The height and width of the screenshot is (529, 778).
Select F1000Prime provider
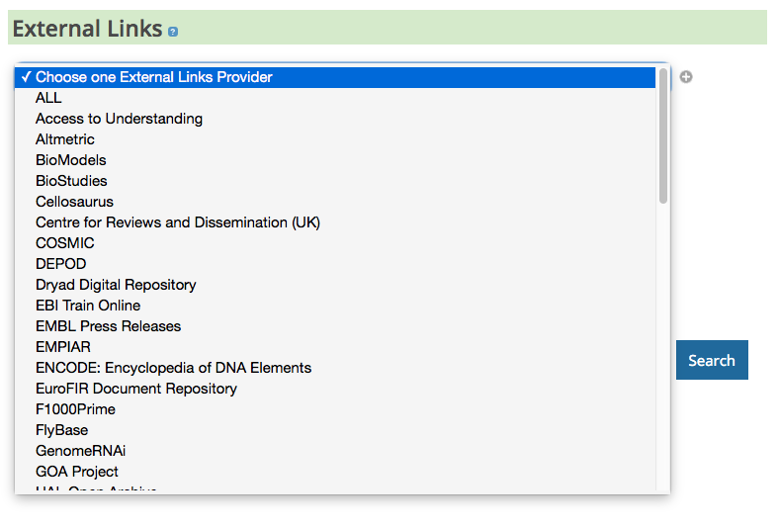pos(335,409)
